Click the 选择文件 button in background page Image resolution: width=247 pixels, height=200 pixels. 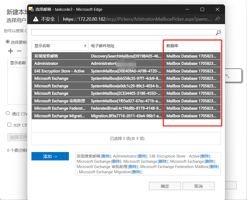17,137
